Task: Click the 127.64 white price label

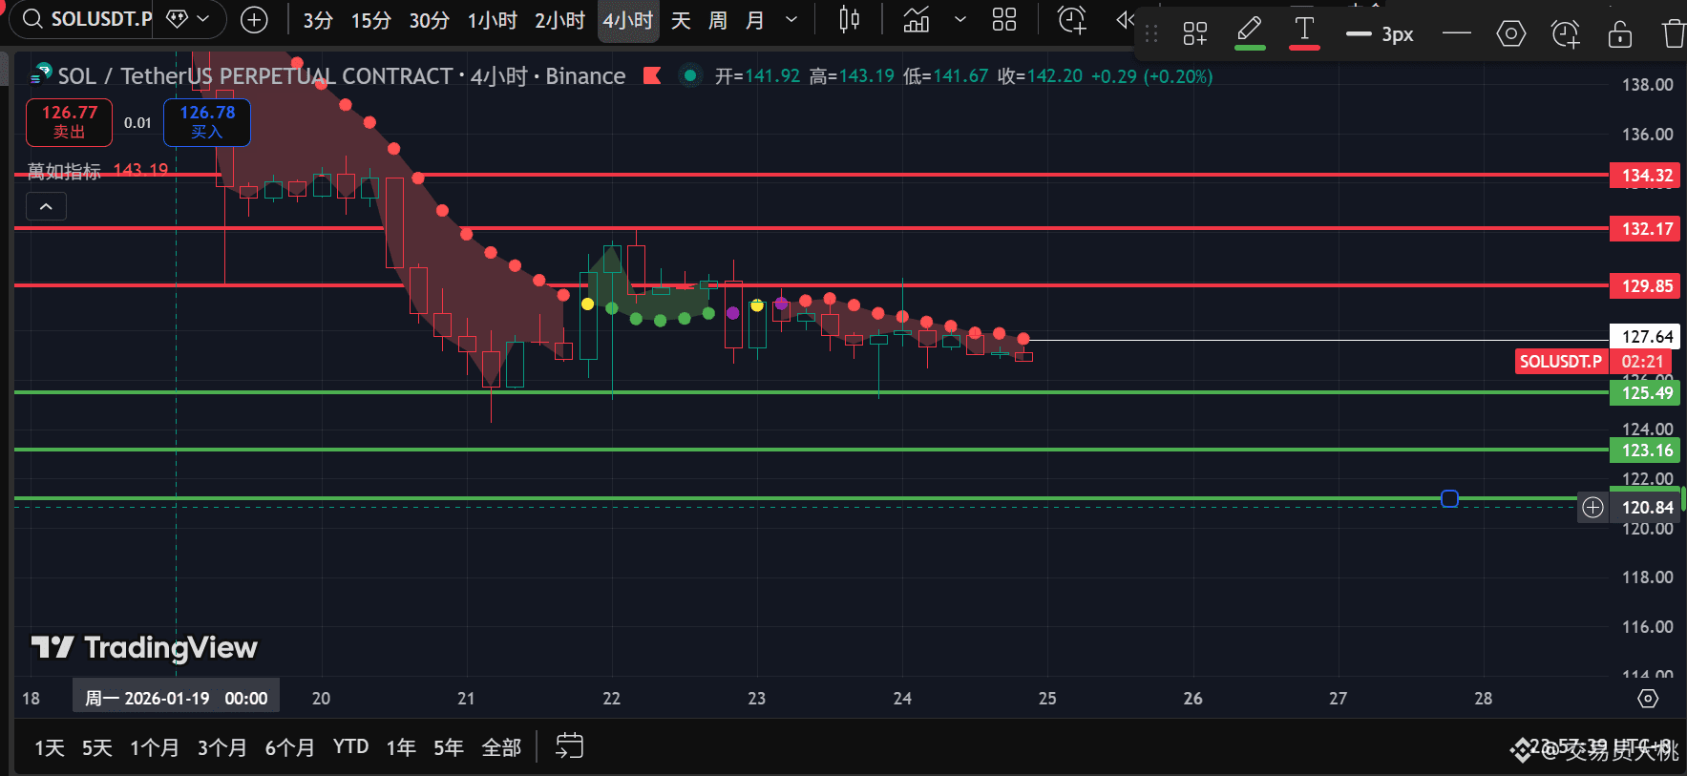Action: [x=1645, y=337]
